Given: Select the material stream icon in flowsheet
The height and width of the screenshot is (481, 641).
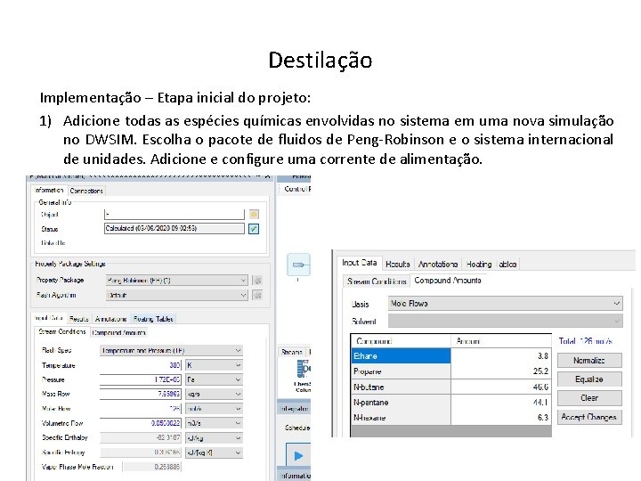Looking at the screenshot, I should click(298, 265).
